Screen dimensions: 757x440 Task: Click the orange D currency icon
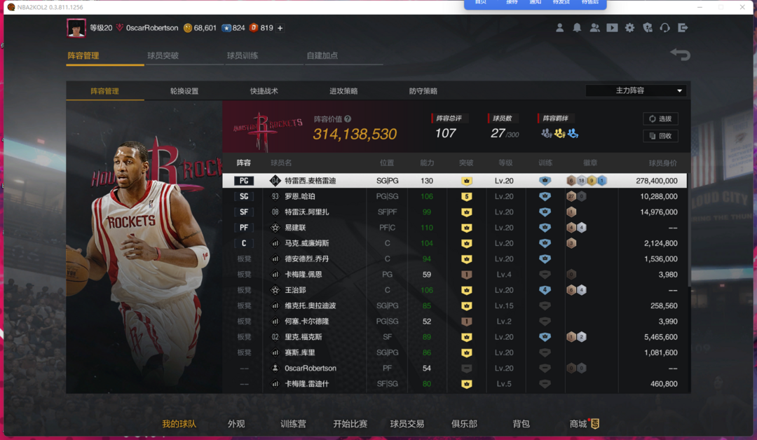[x=254, y=28]
